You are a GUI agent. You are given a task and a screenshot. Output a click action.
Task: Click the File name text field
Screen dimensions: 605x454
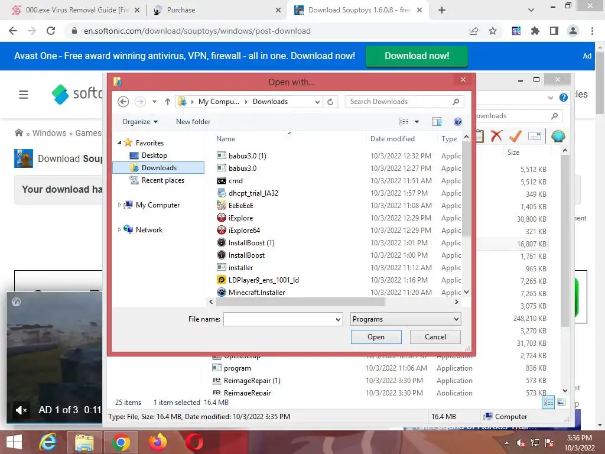click(x=279, y=319)
